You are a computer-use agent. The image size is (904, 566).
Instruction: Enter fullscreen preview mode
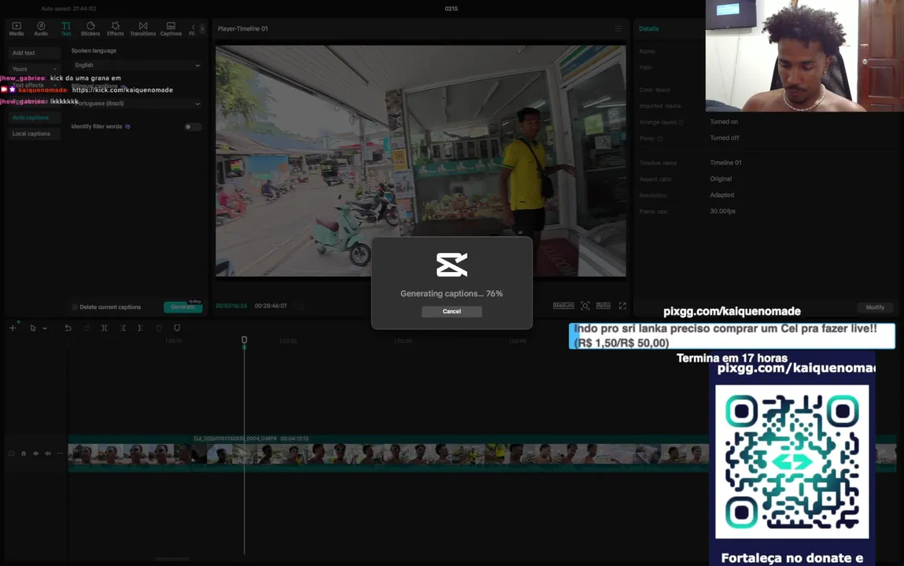pyautogui.click(x=622, y=306)
